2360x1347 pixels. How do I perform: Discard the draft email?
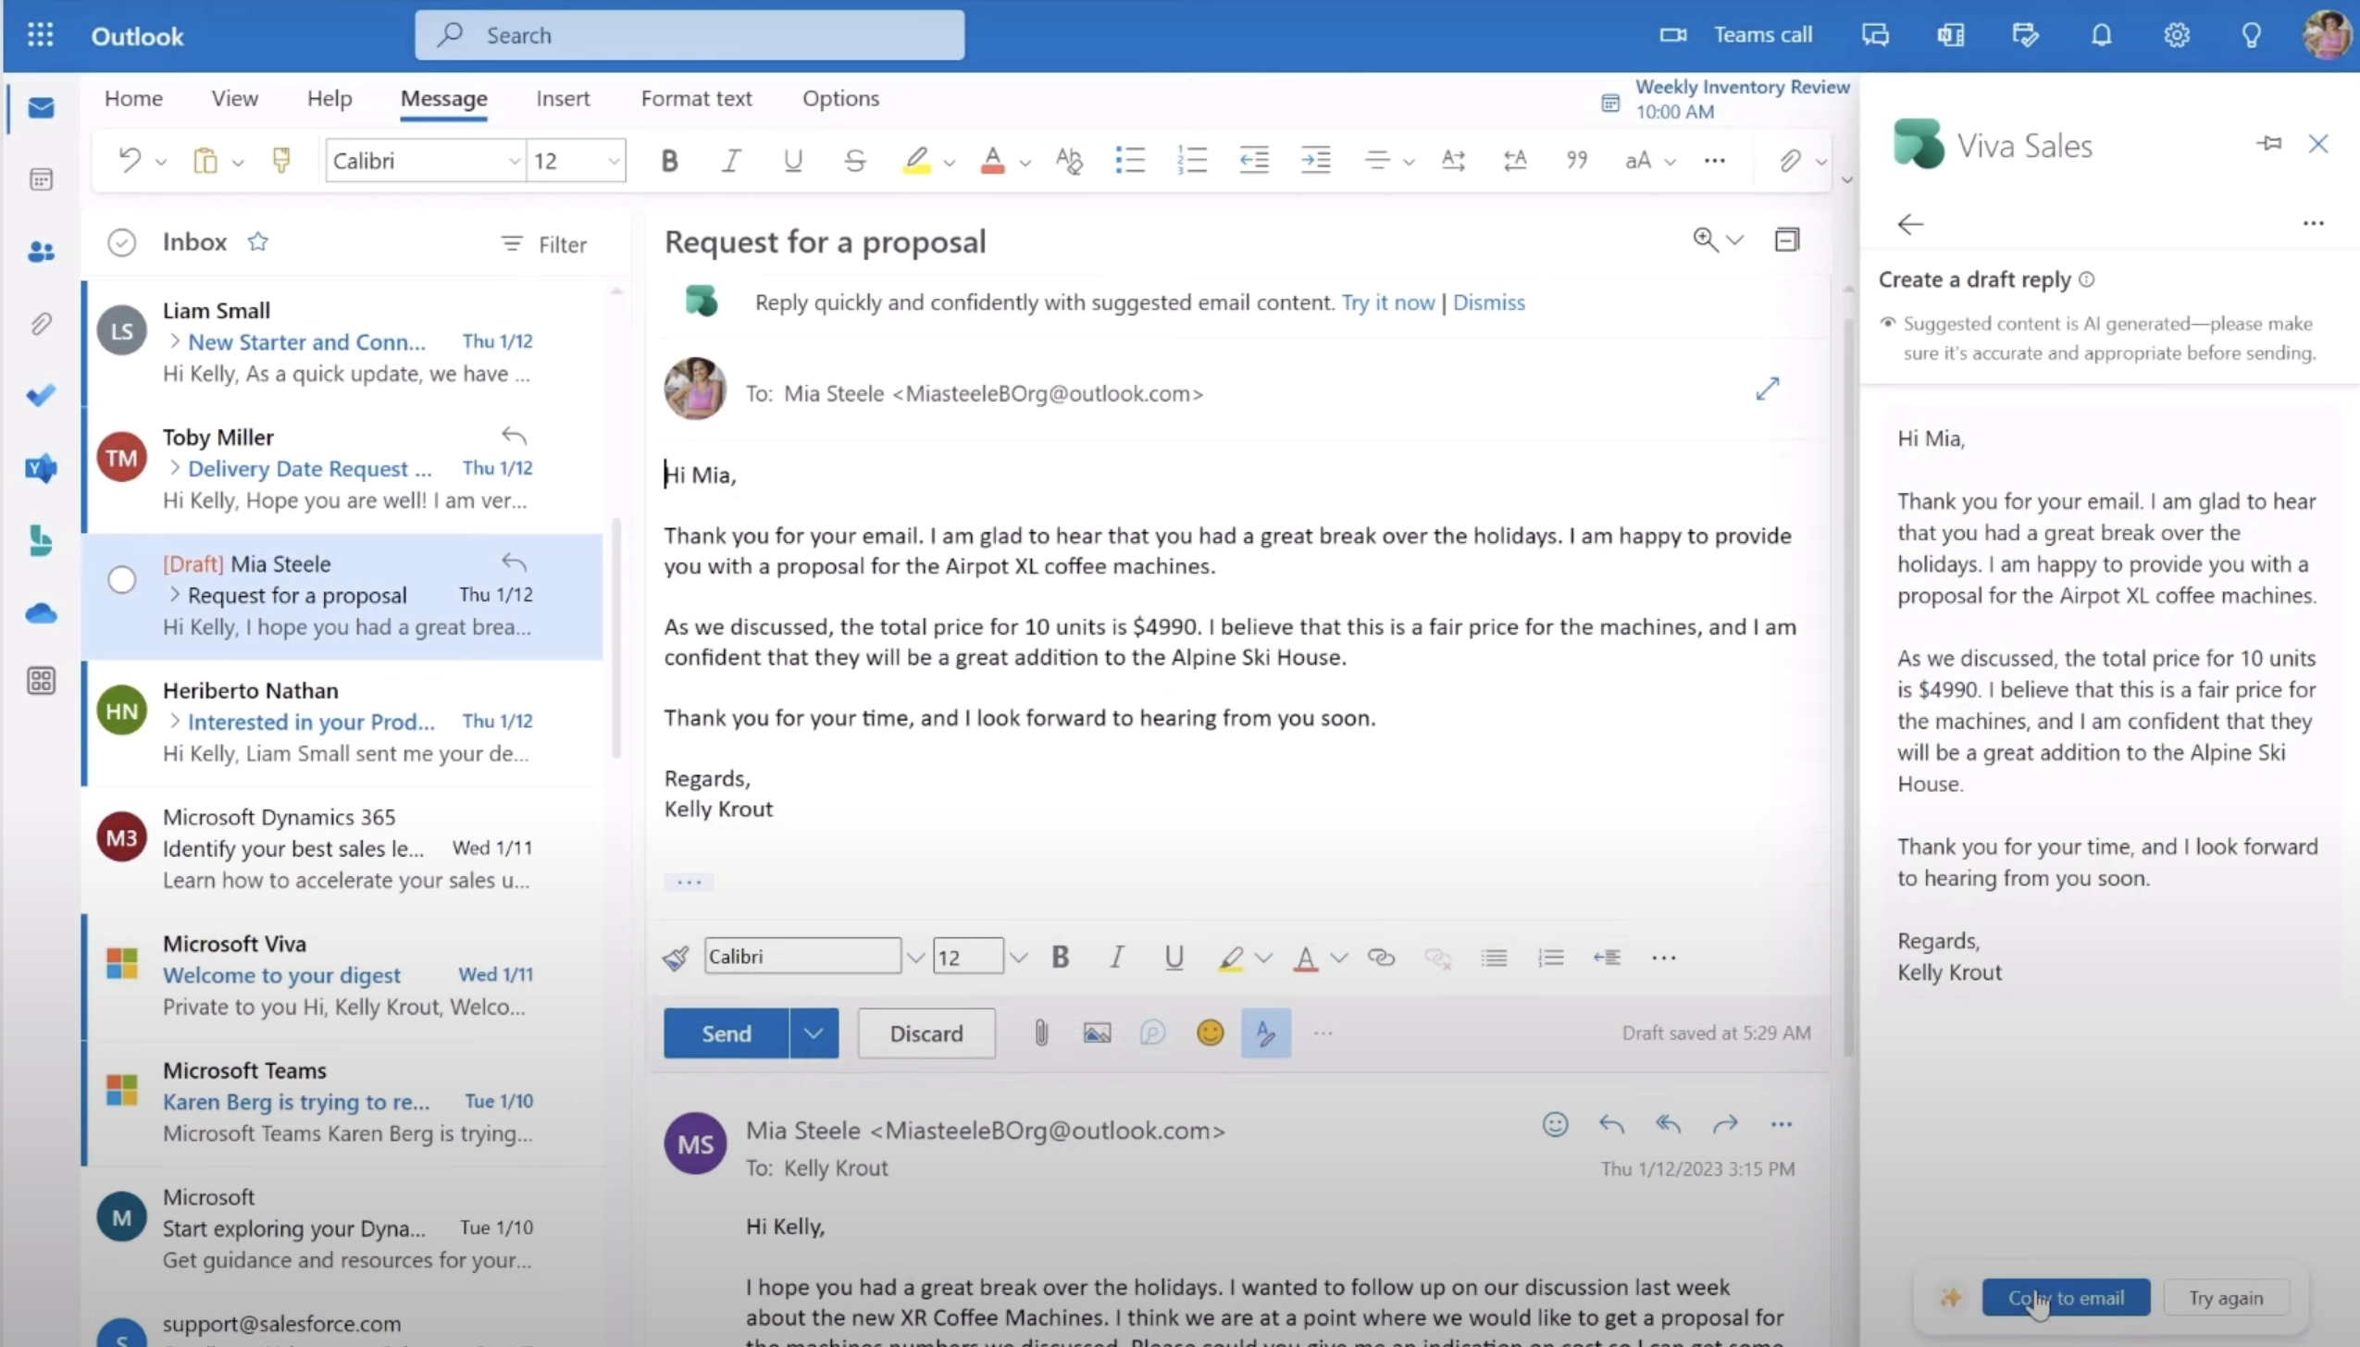tap(926, 1032)
